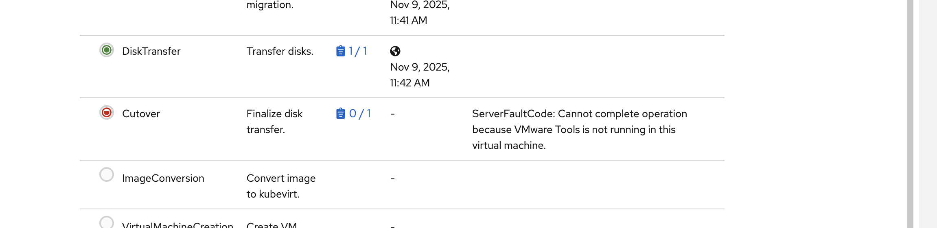Select the Cutover step name
Screen dimensions: 937x228
point(141,114)
